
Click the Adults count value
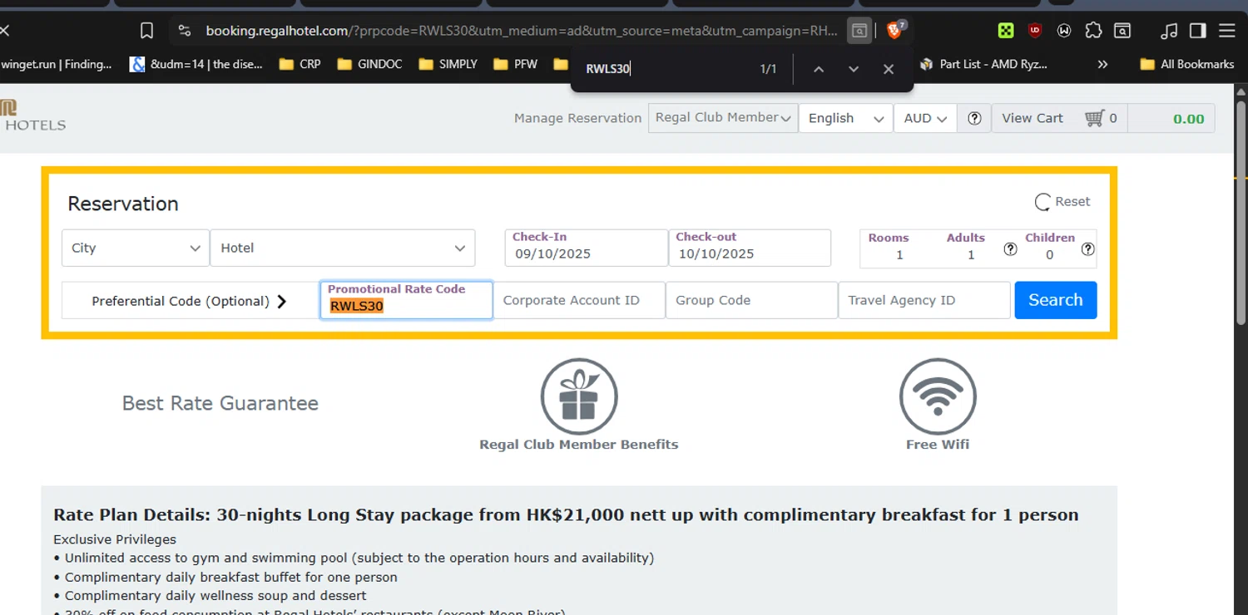click(x=970, y=255)
